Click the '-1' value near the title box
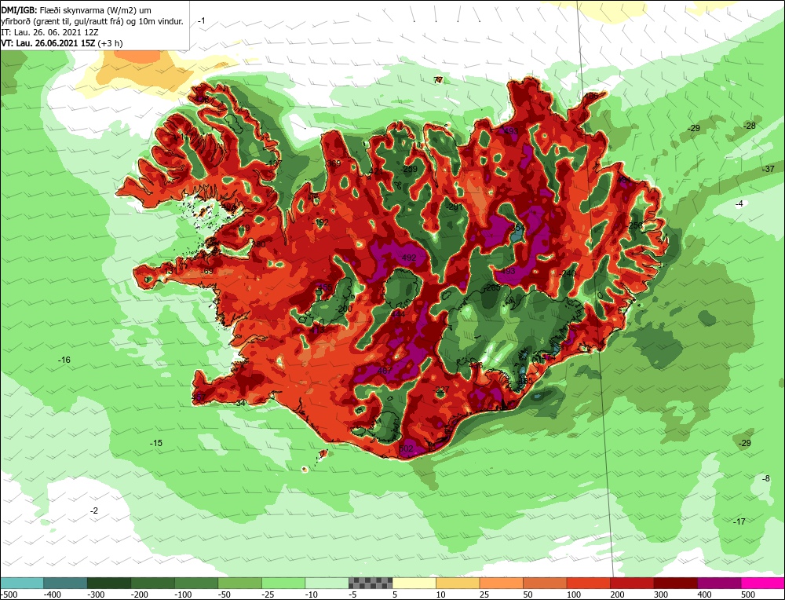Image resolution: width=785 pixels, height=600 pixels. 201,20
